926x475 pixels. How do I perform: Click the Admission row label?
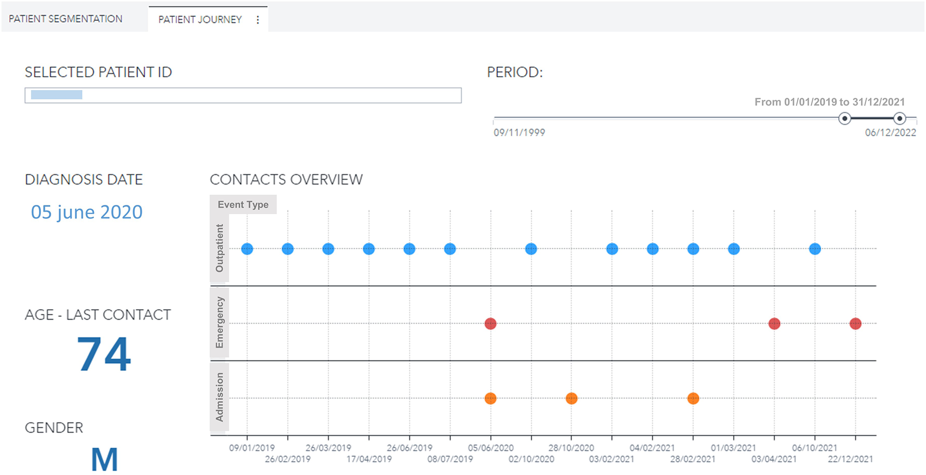coord(219,397)
